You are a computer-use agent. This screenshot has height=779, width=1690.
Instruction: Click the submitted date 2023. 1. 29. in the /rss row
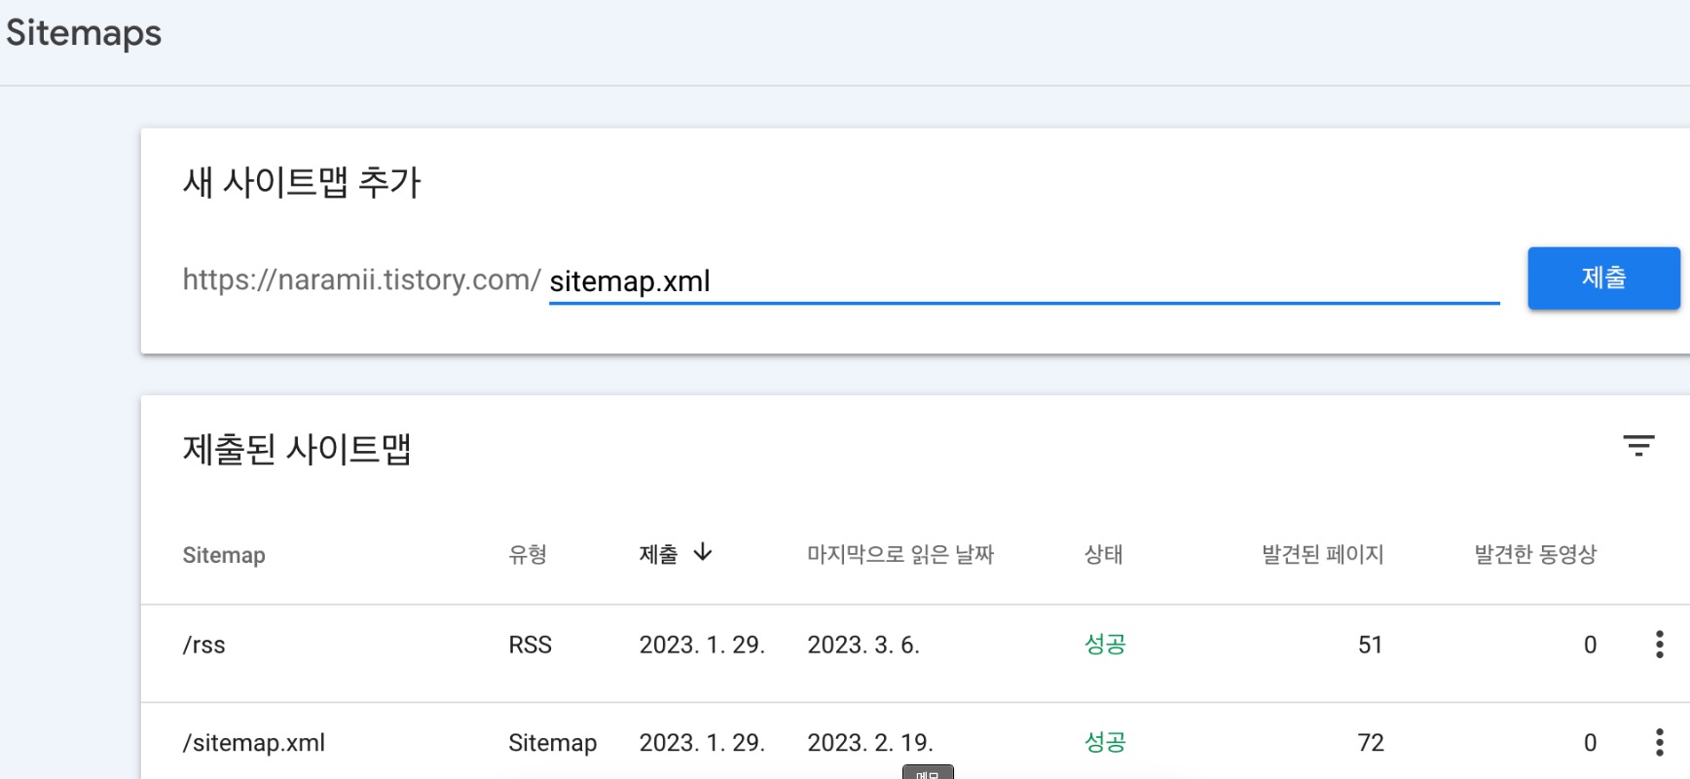(702, 645)
